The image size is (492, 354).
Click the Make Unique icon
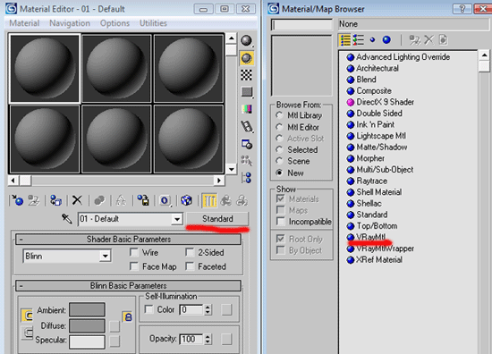pyautogui.click(x=121, y=200)
